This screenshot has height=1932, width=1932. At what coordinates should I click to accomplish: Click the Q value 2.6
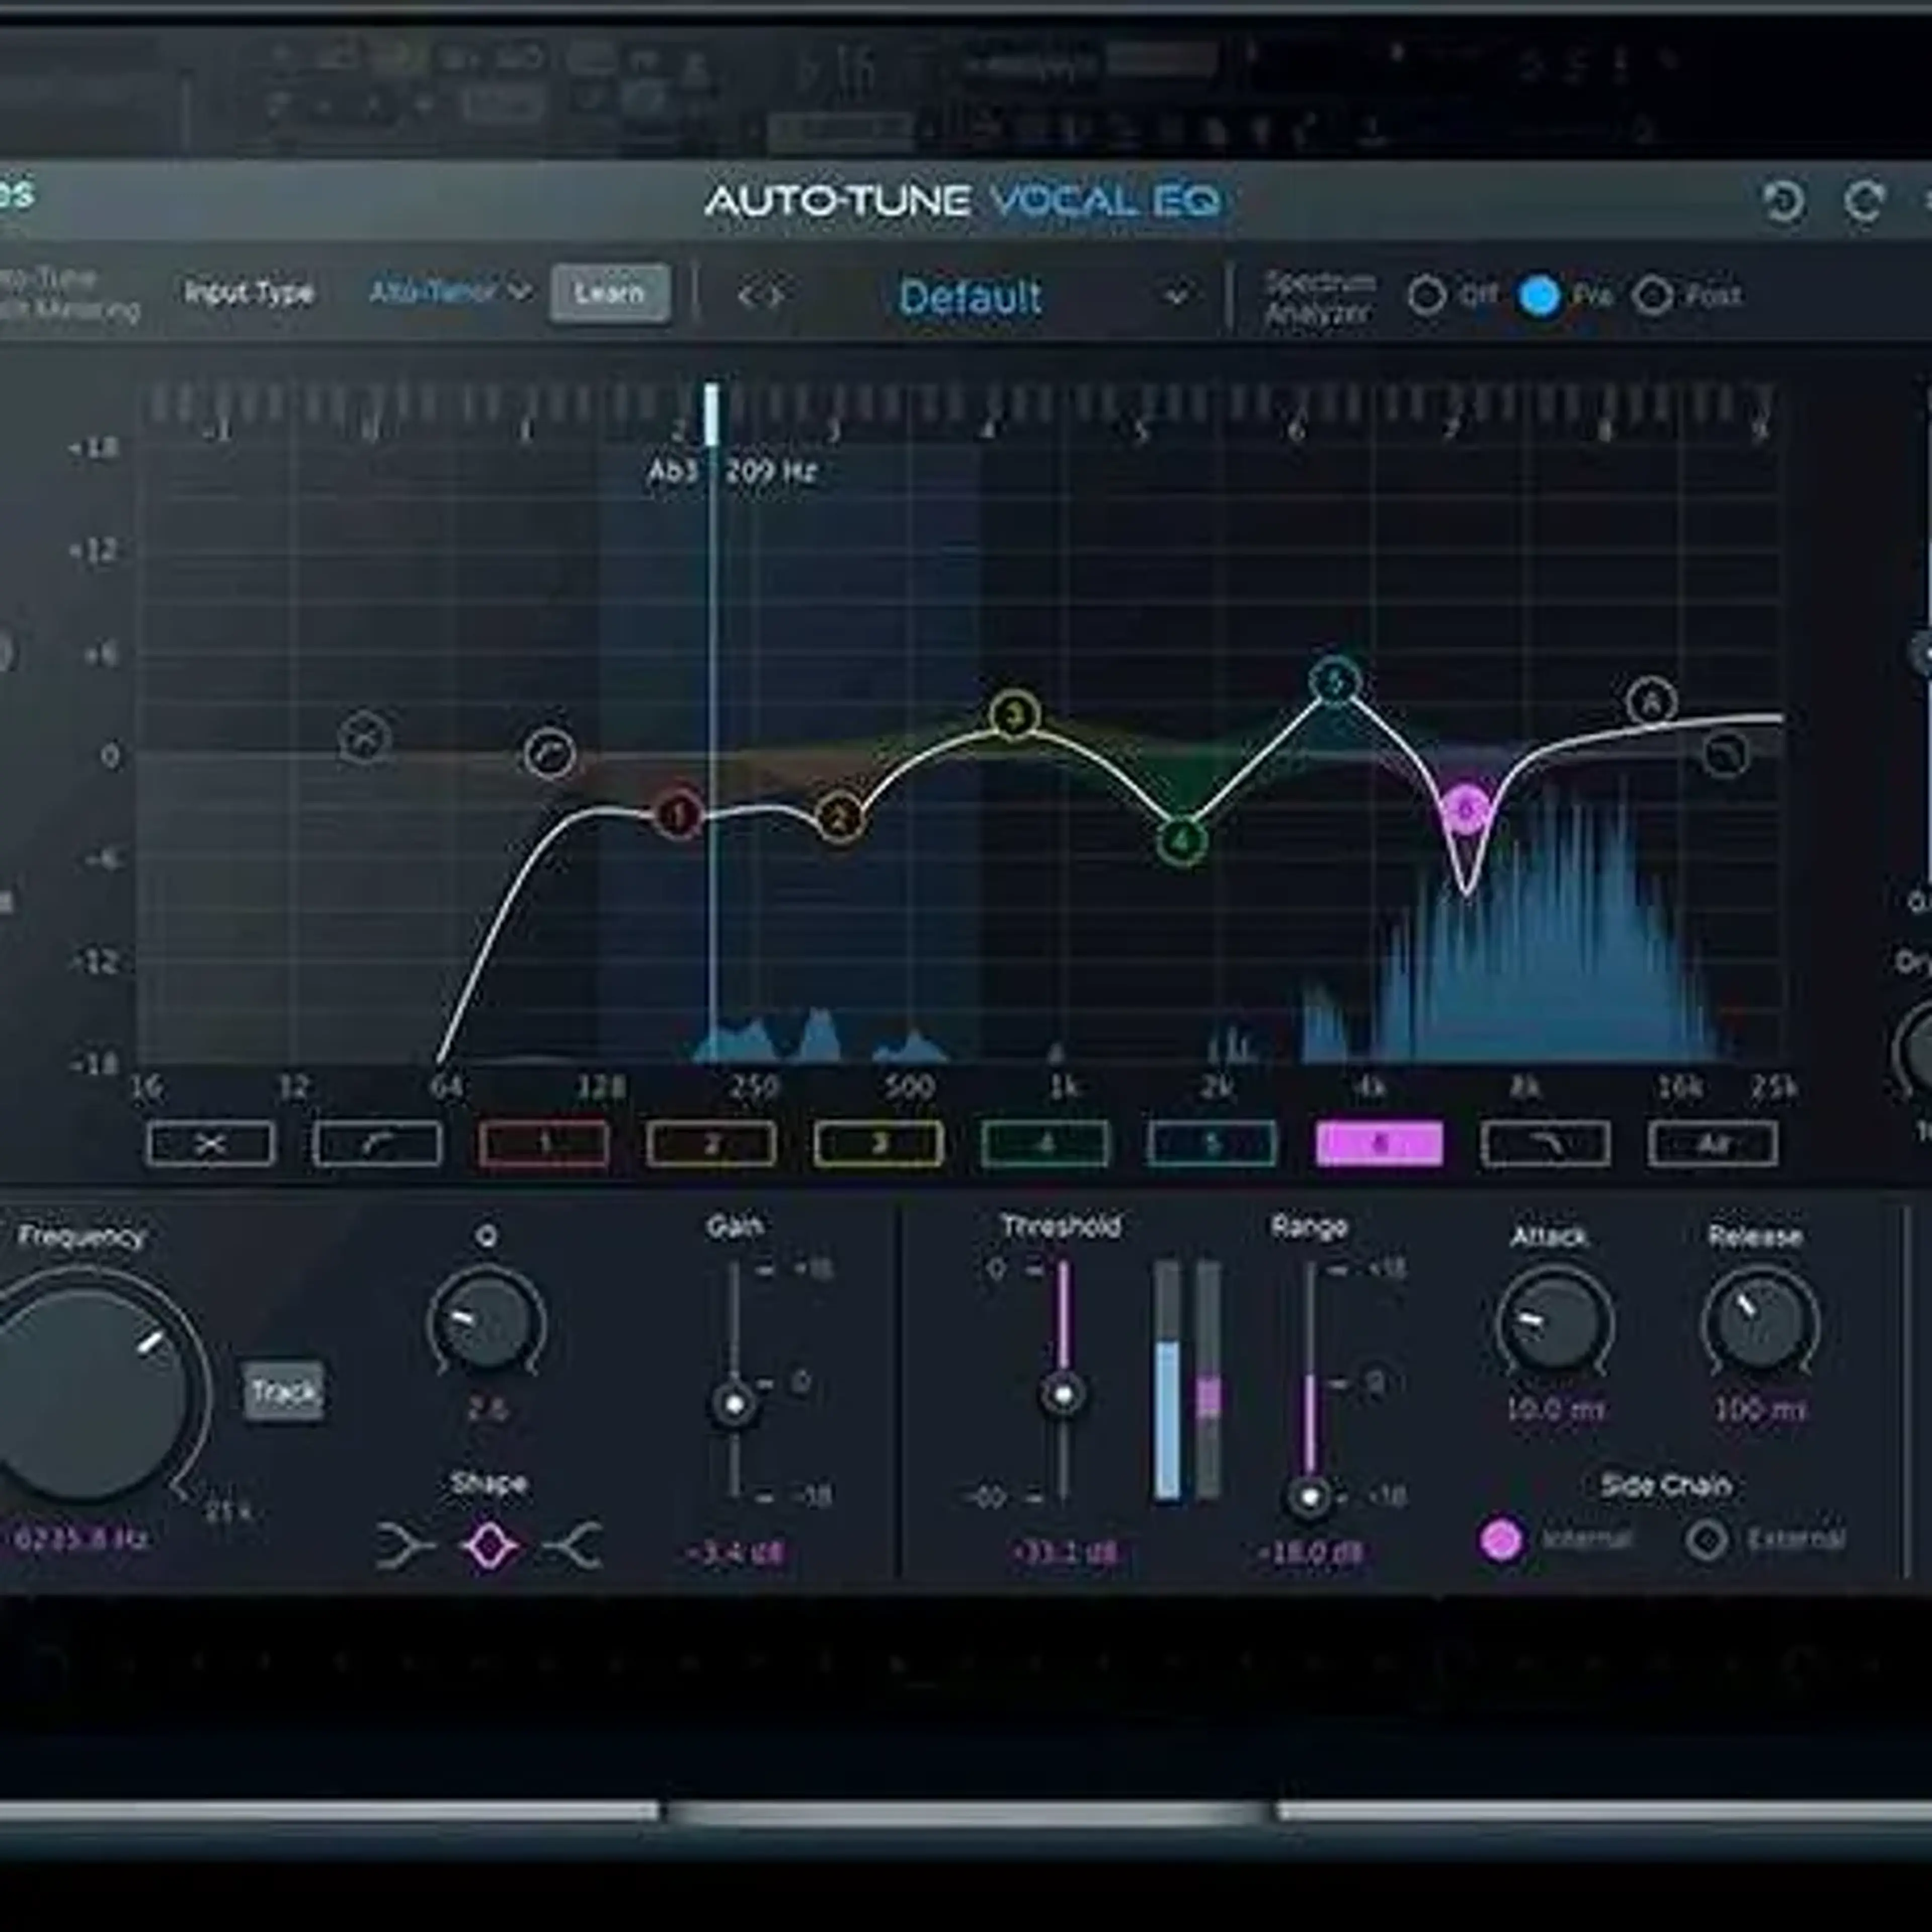pyautogui.click(x=487, y=1409)
